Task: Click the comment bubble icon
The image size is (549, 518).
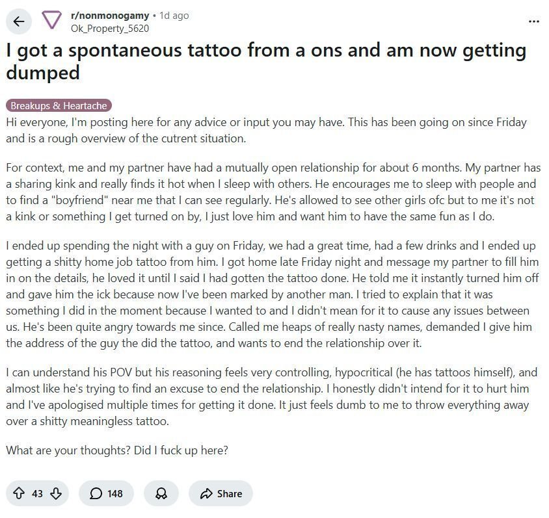Action: pyautogui.click(x=96, y=494)
